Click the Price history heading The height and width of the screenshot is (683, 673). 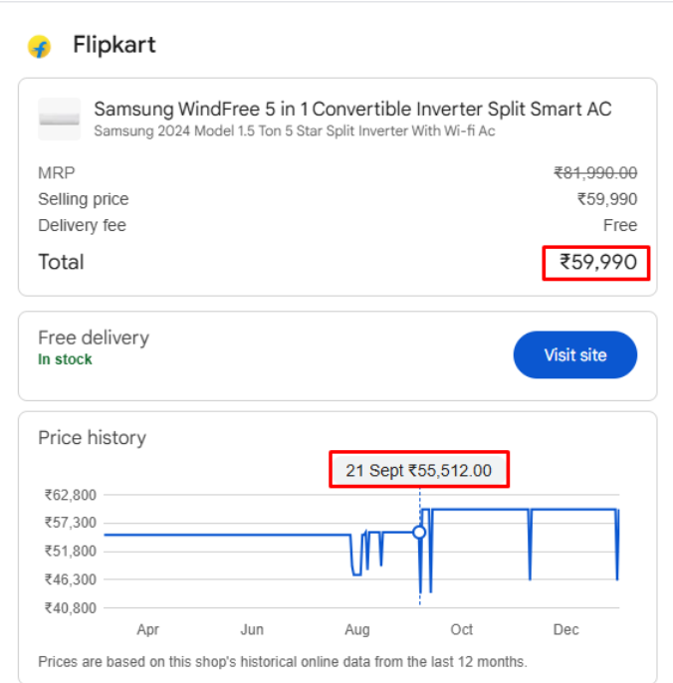(x=92, y=438)
